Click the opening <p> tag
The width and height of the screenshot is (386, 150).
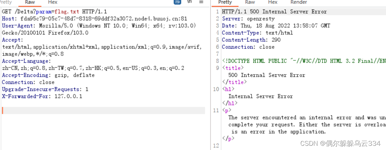pos(227,110)
